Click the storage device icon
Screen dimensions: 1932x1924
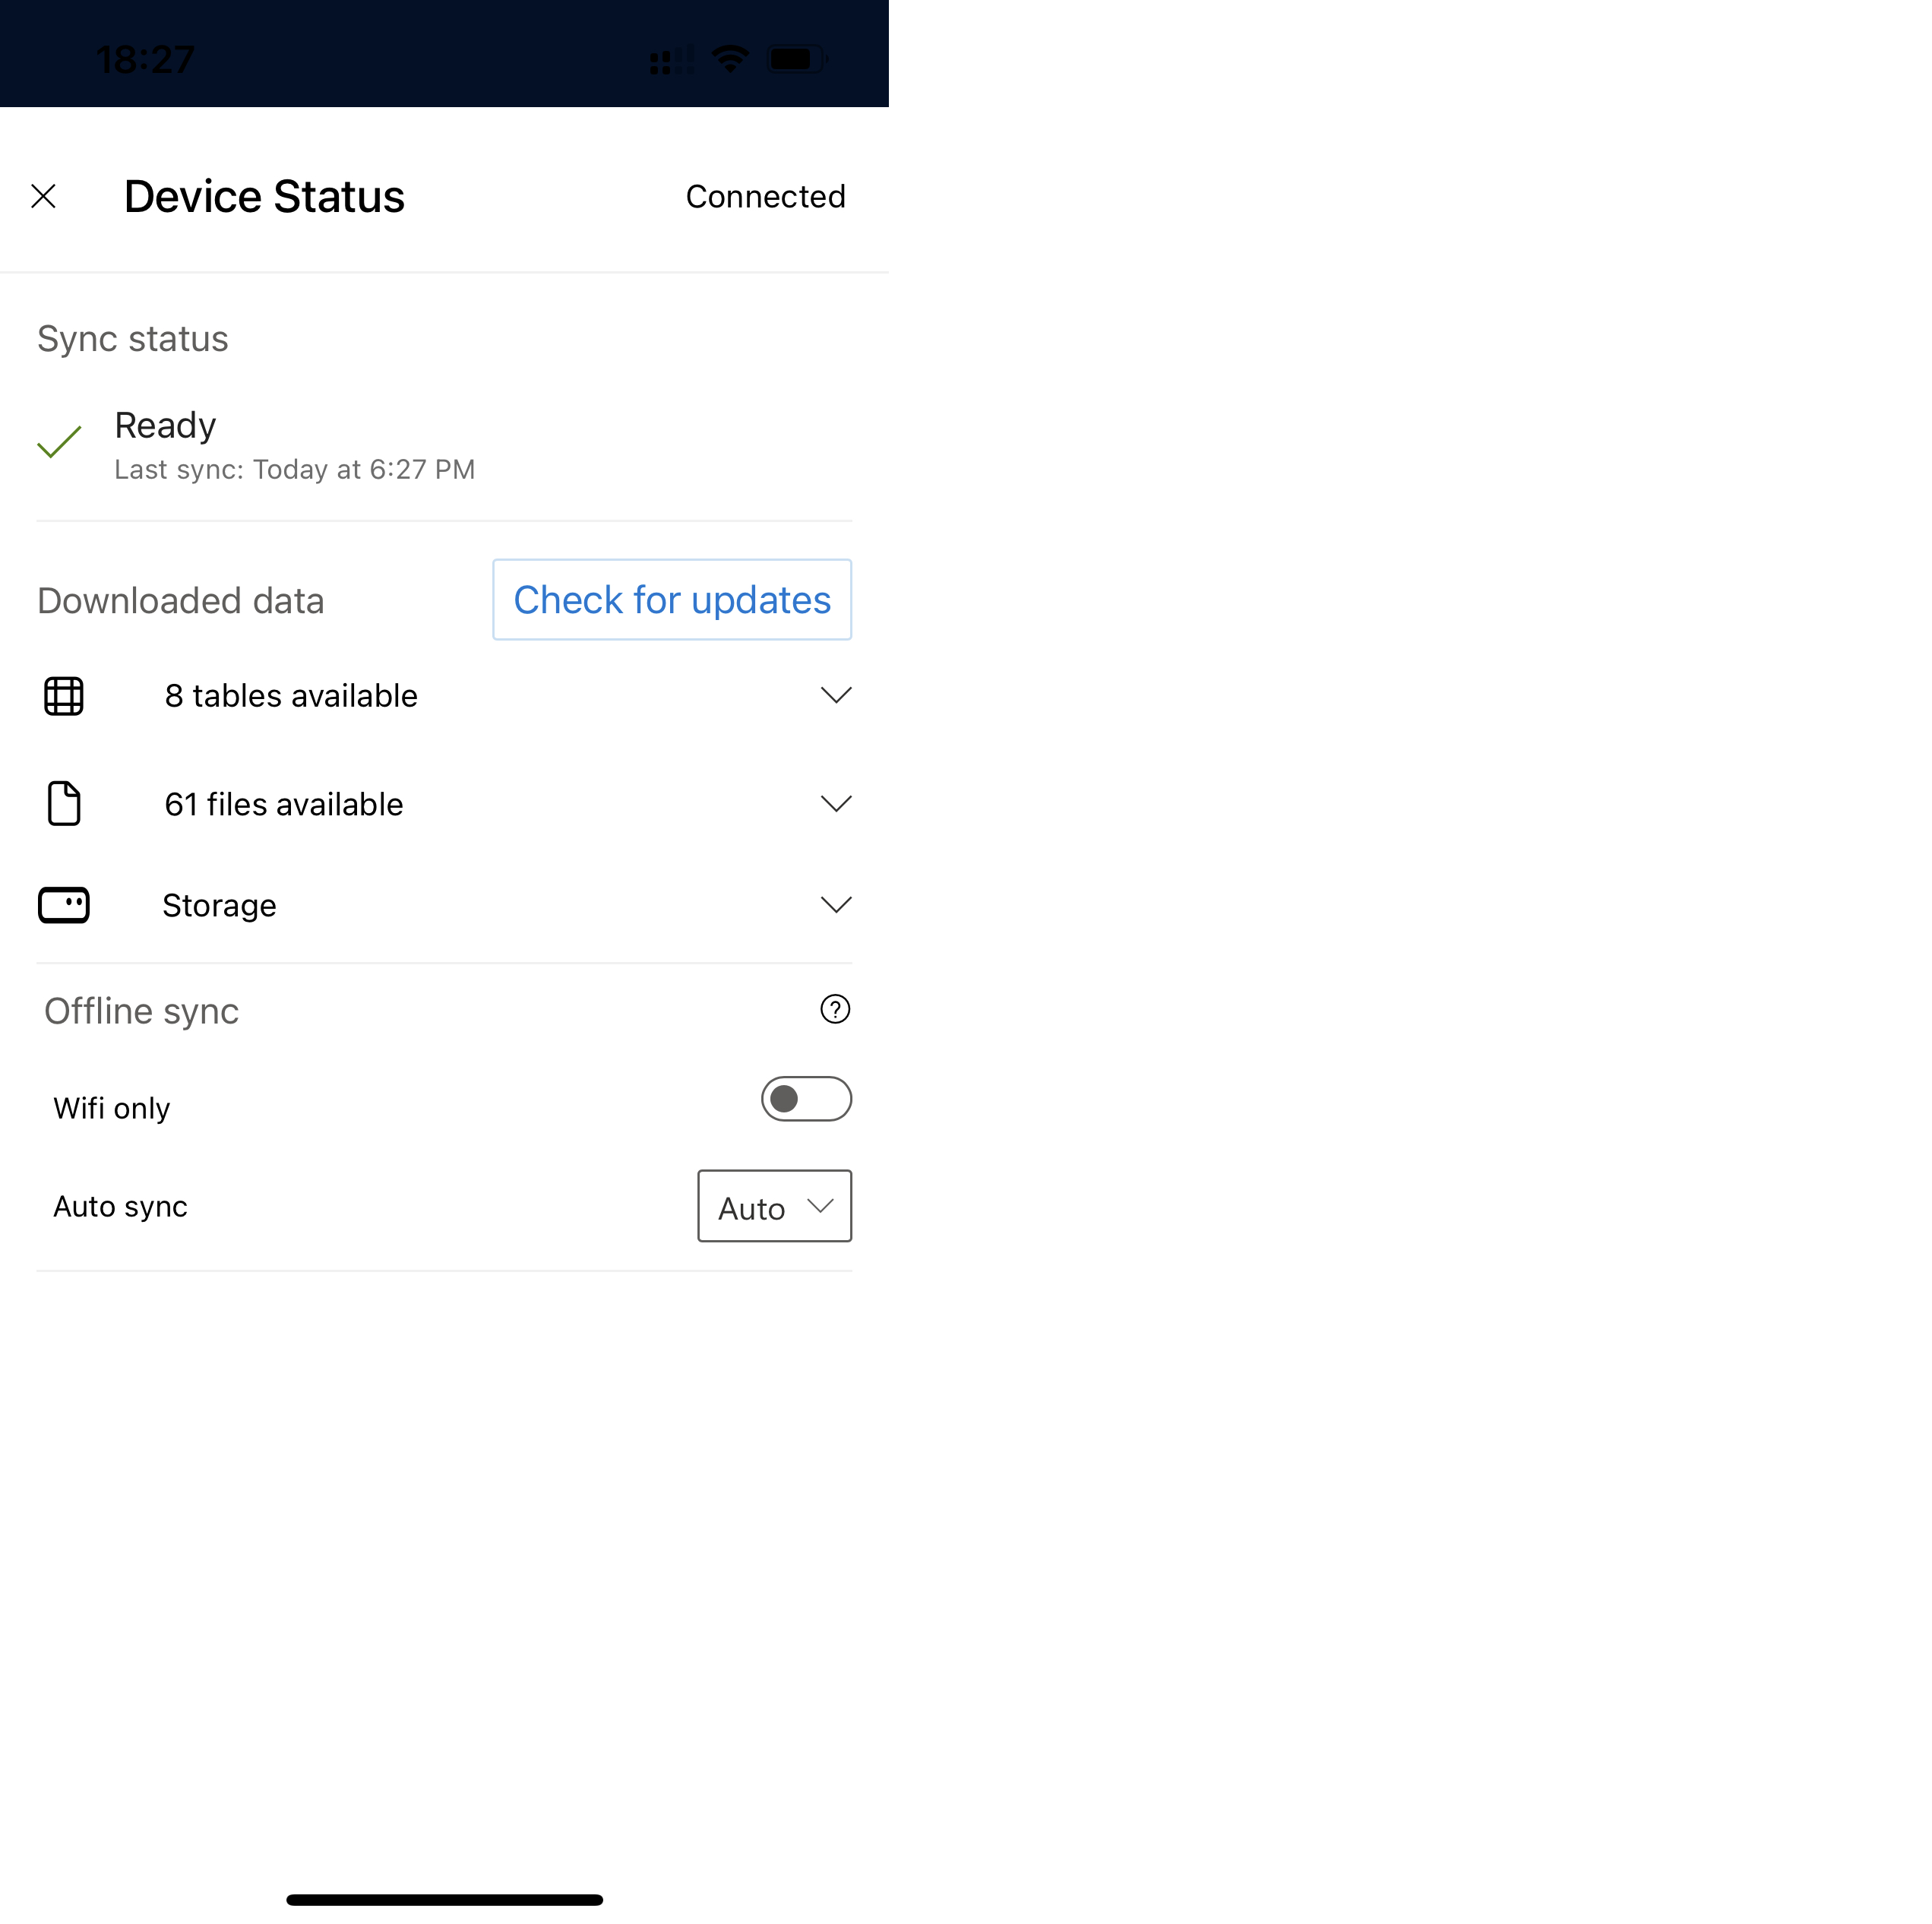63,903
